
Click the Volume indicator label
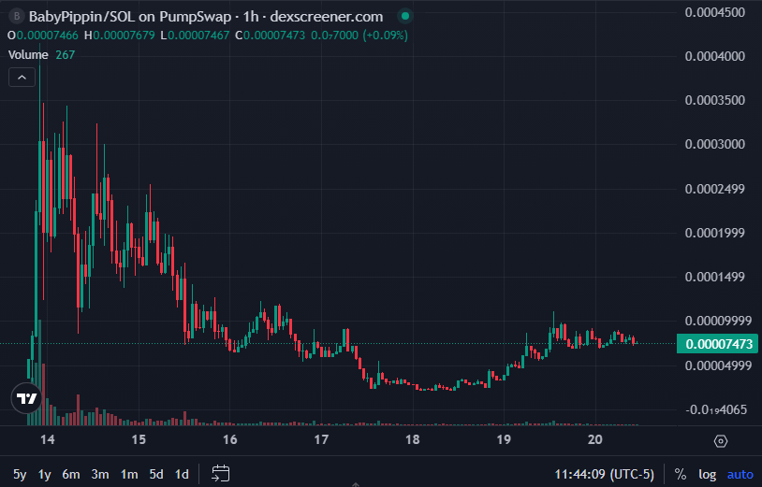point(28,55)
